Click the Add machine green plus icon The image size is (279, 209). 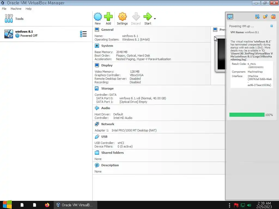point(108,17)
